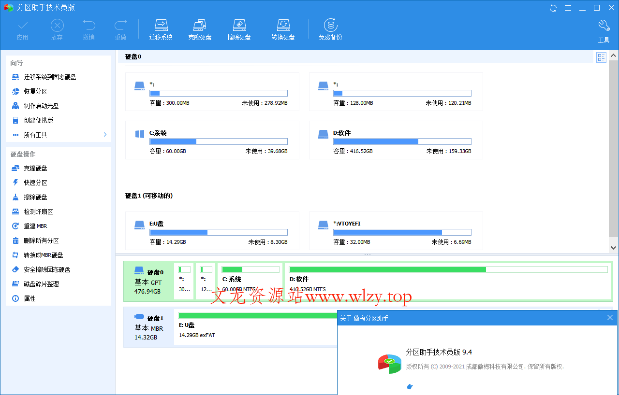Select the 迁移系统 (Migrate OS) toolbar icon
The height and width of the screenshot is (395, 619).
click(161, 28)
